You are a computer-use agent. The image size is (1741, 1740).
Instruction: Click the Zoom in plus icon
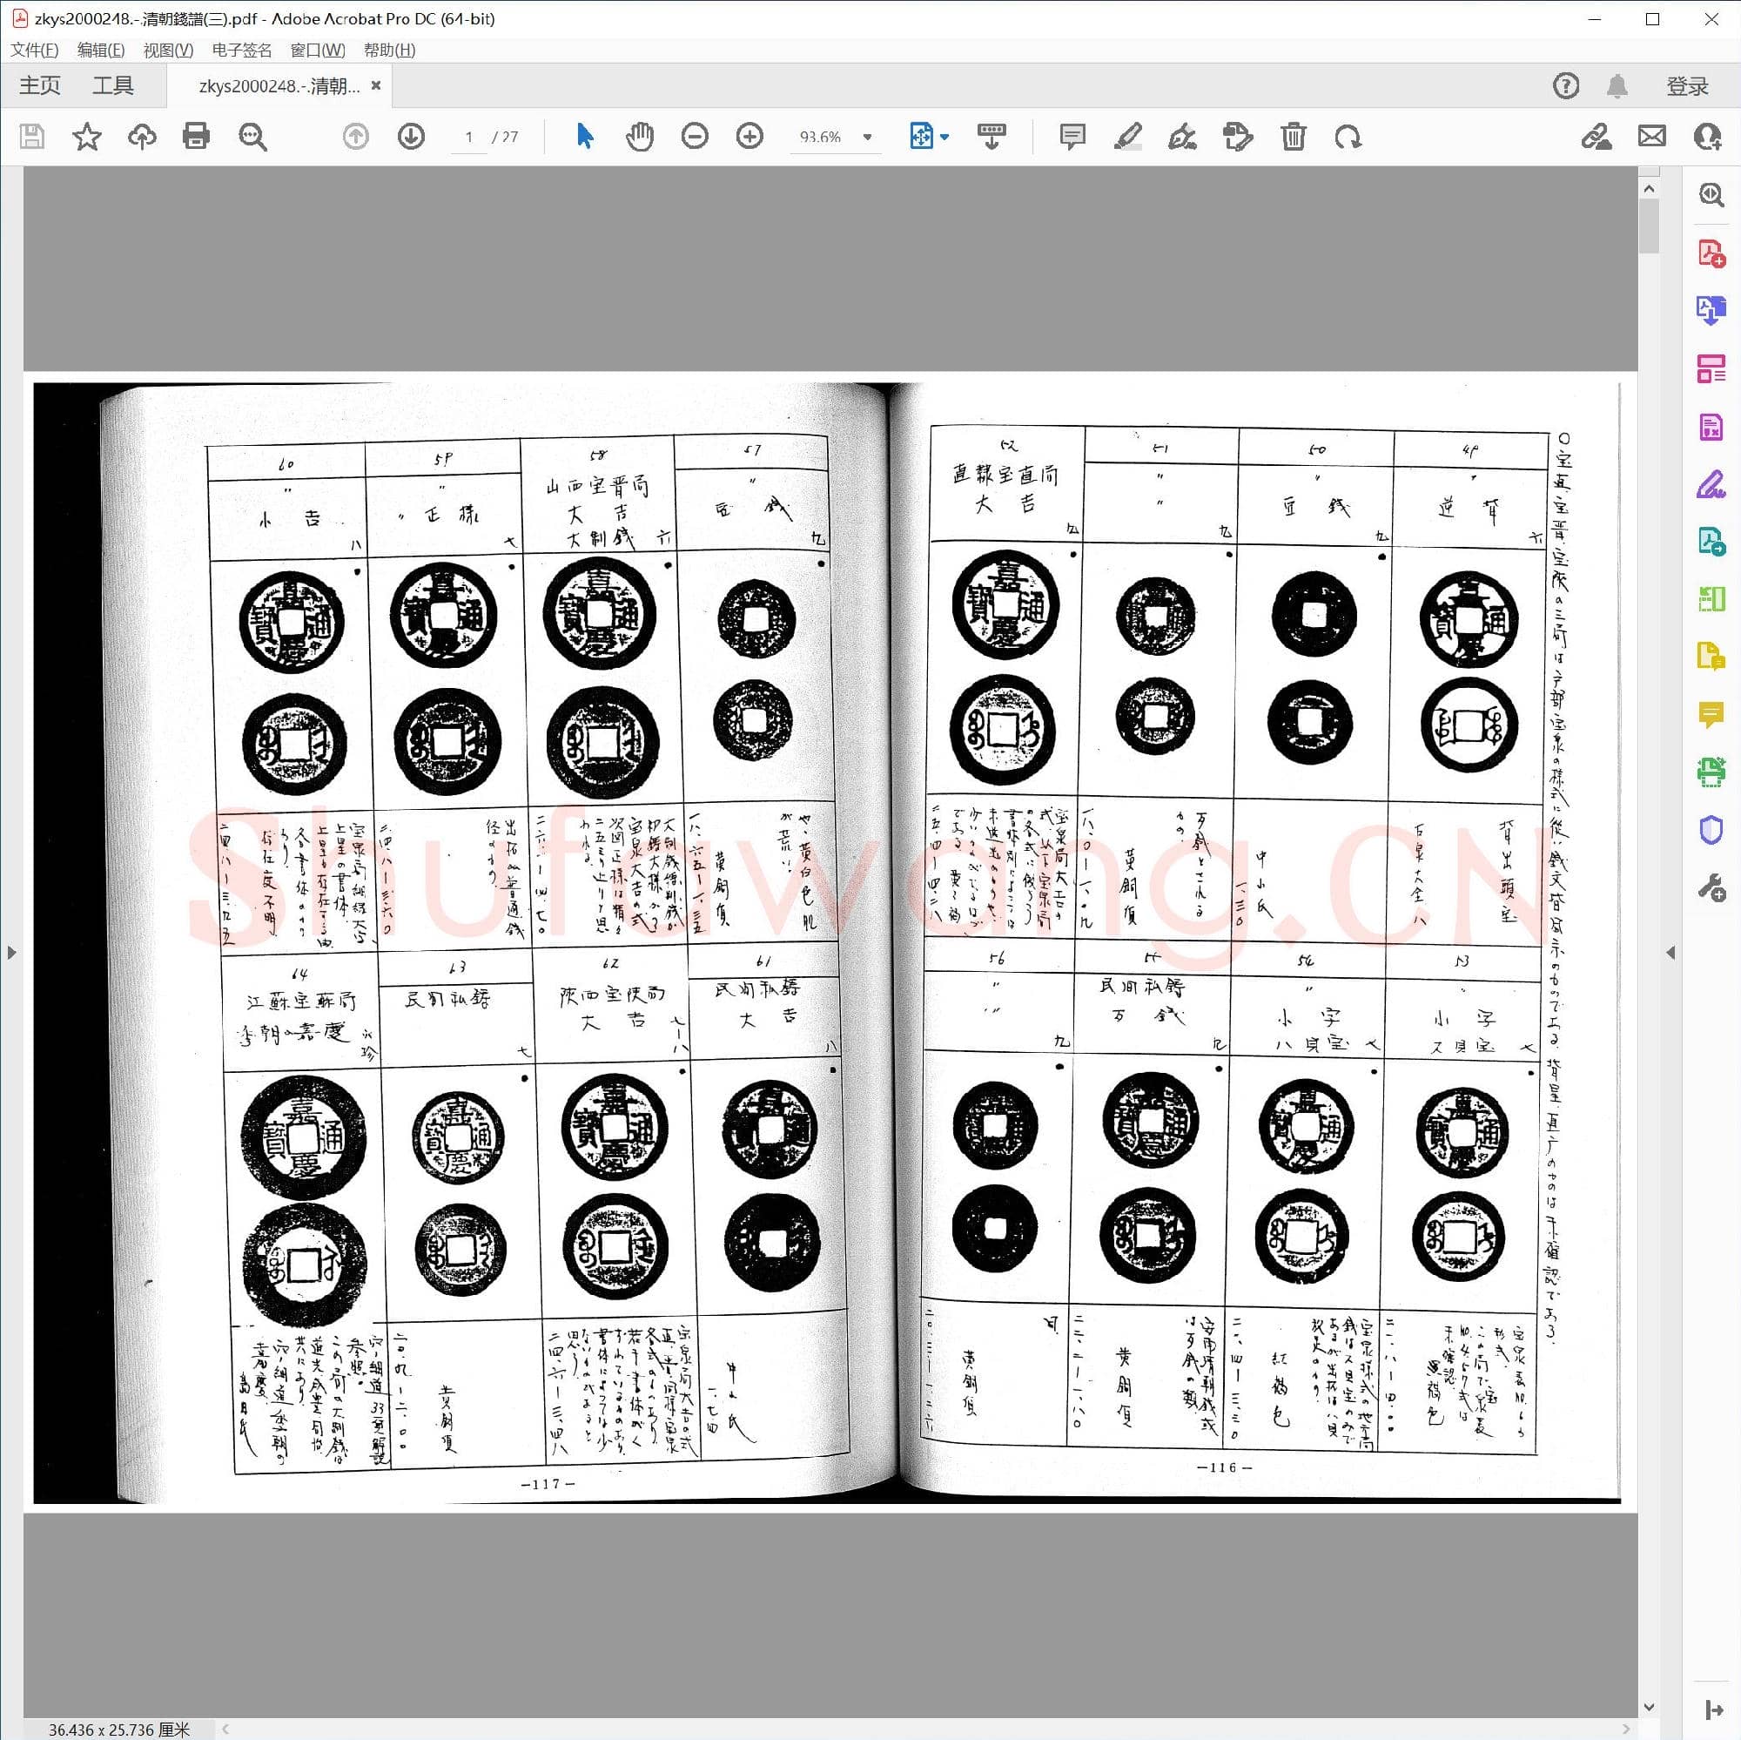(749, 136)
